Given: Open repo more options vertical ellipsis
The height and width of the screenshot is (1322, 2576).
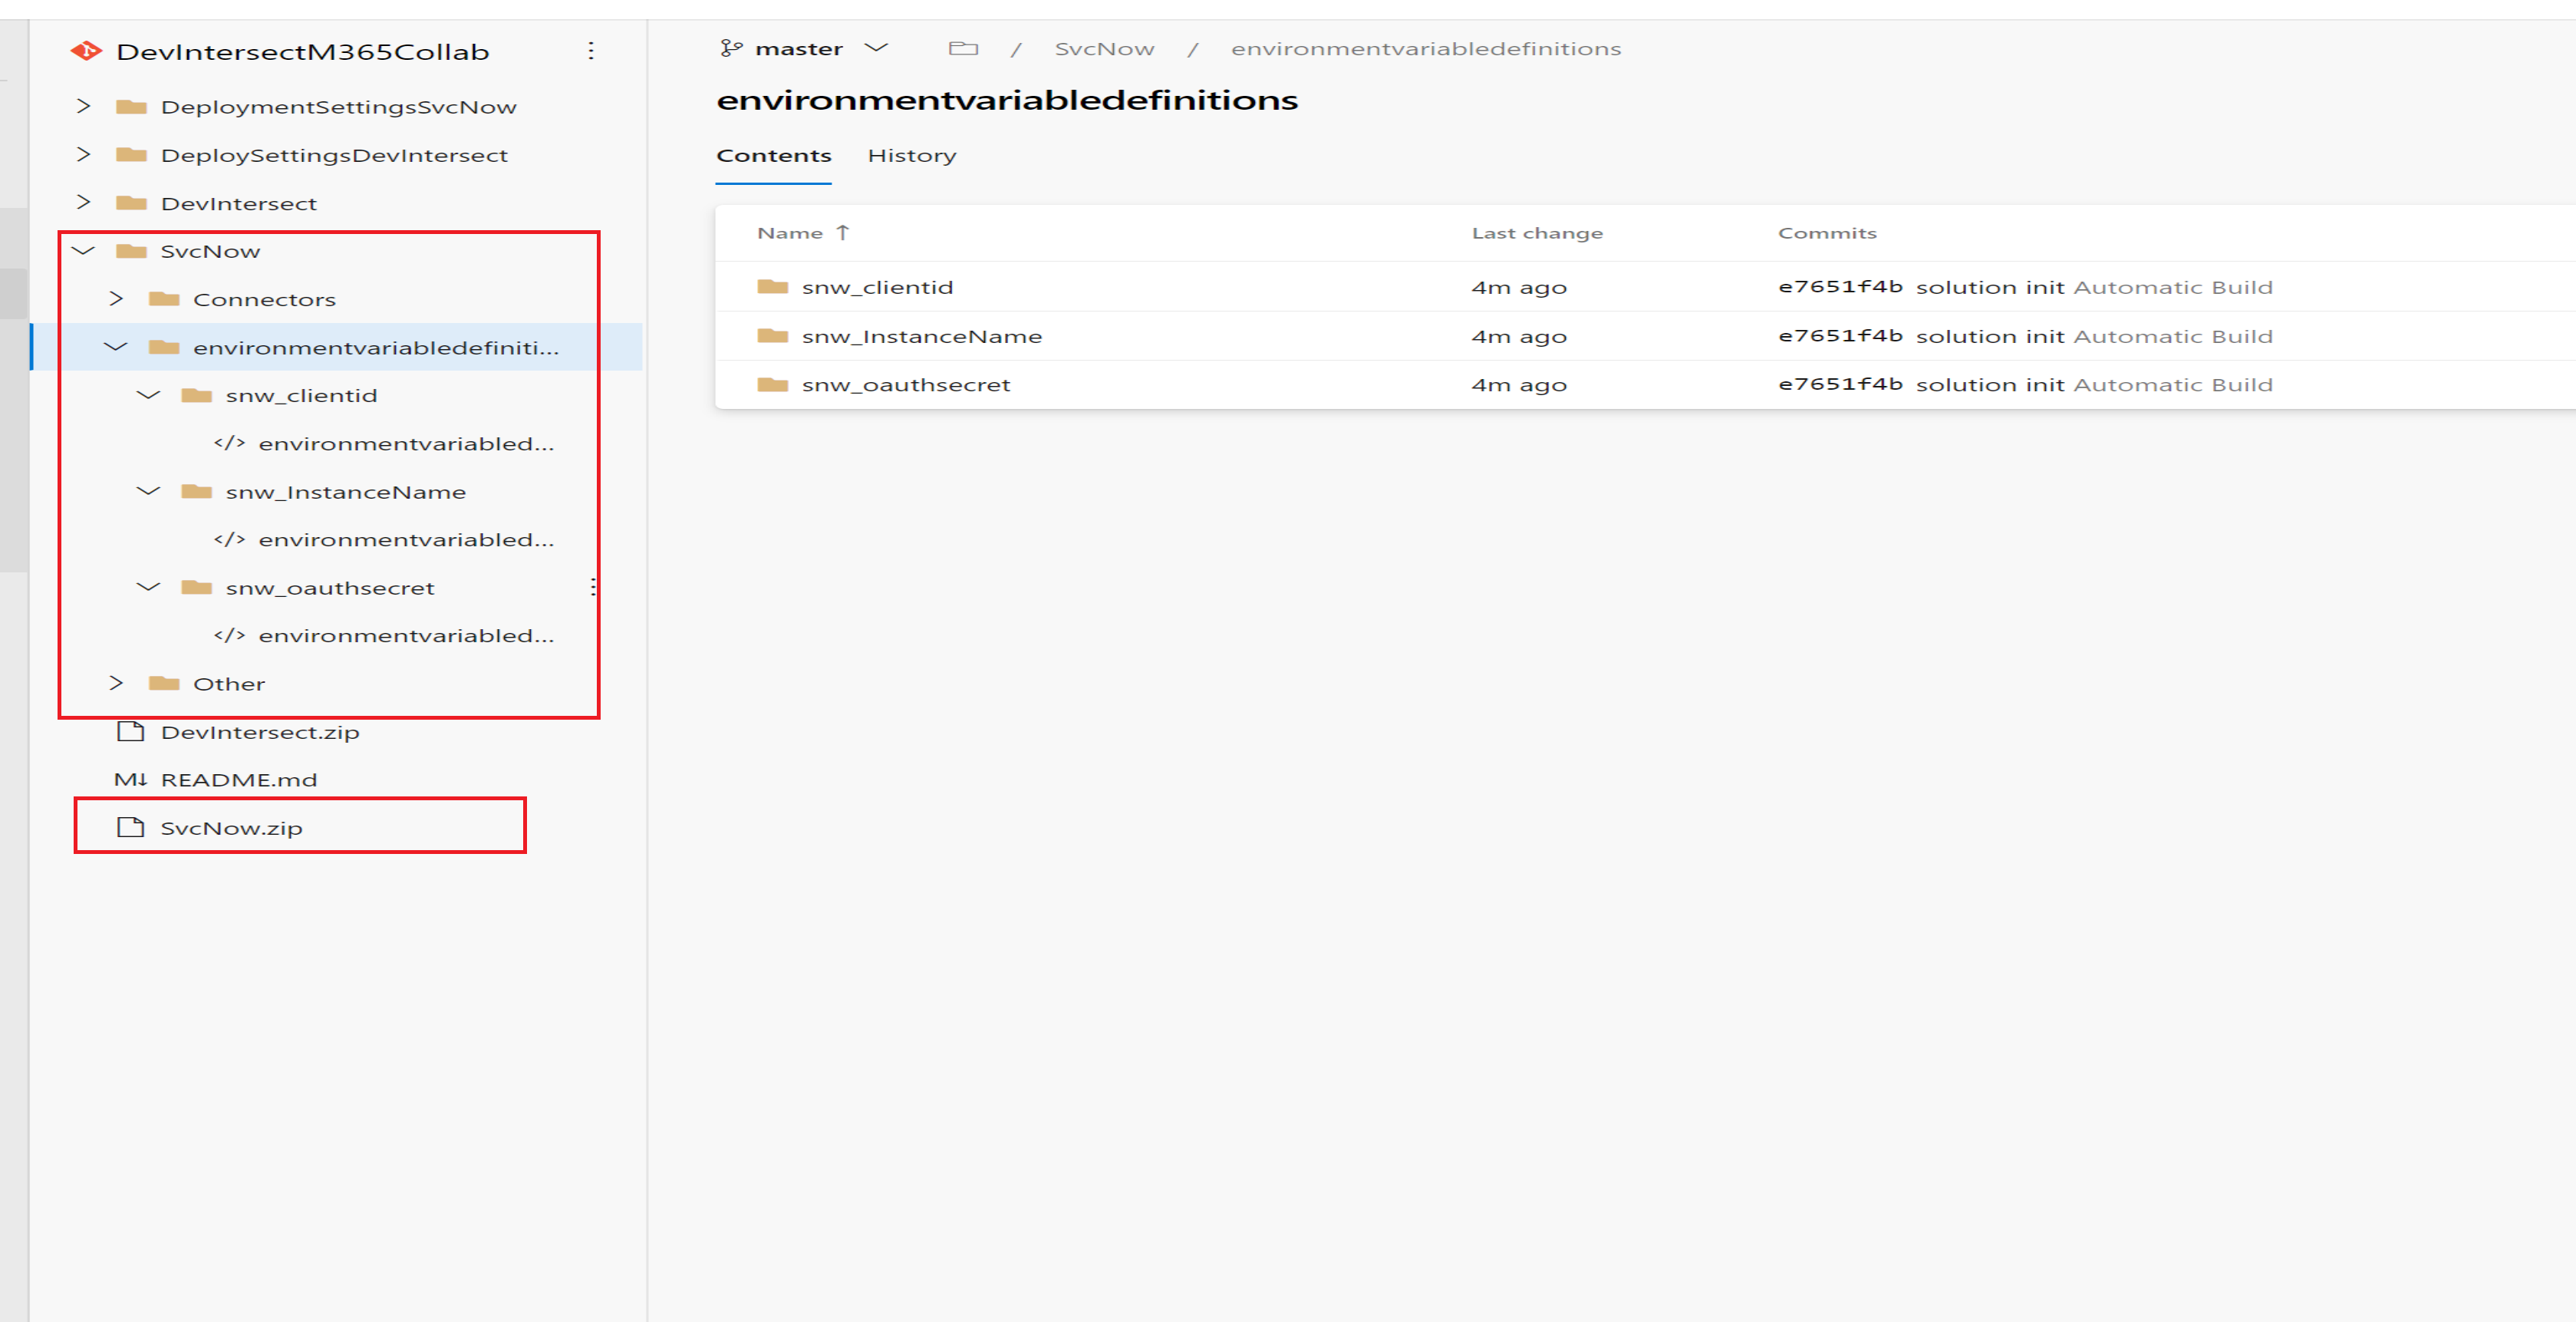Looking at the screenshot, I should click(x=591, y=51).
